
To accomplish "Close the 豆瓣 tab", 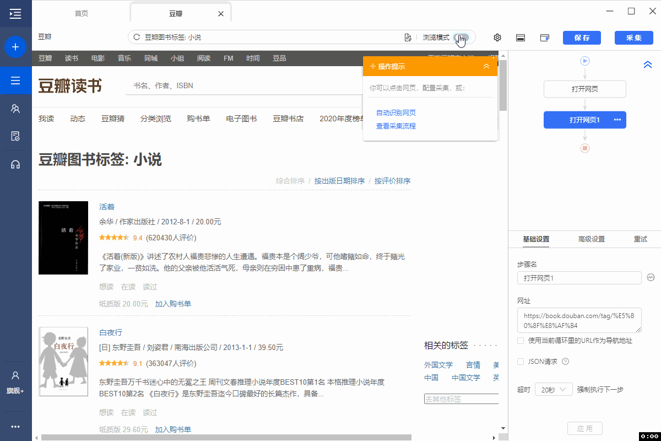I will (x=221, y=14).
